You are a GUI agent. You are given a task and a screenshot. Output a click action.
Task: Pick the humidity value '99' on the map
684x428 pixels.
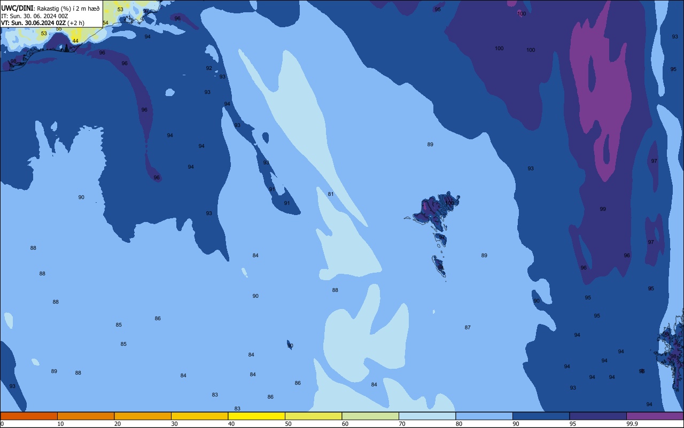point(603,209)
